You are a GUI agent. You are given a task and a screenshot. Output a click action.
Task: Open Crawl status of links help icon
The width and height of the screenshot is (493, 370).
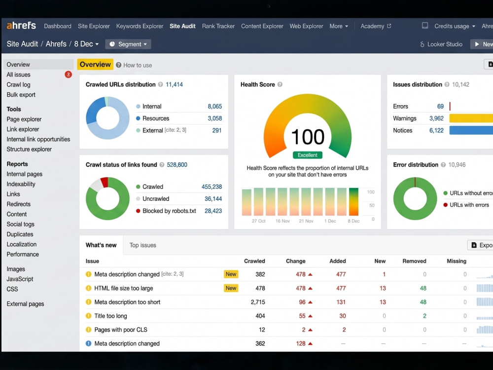click(162, 165)
